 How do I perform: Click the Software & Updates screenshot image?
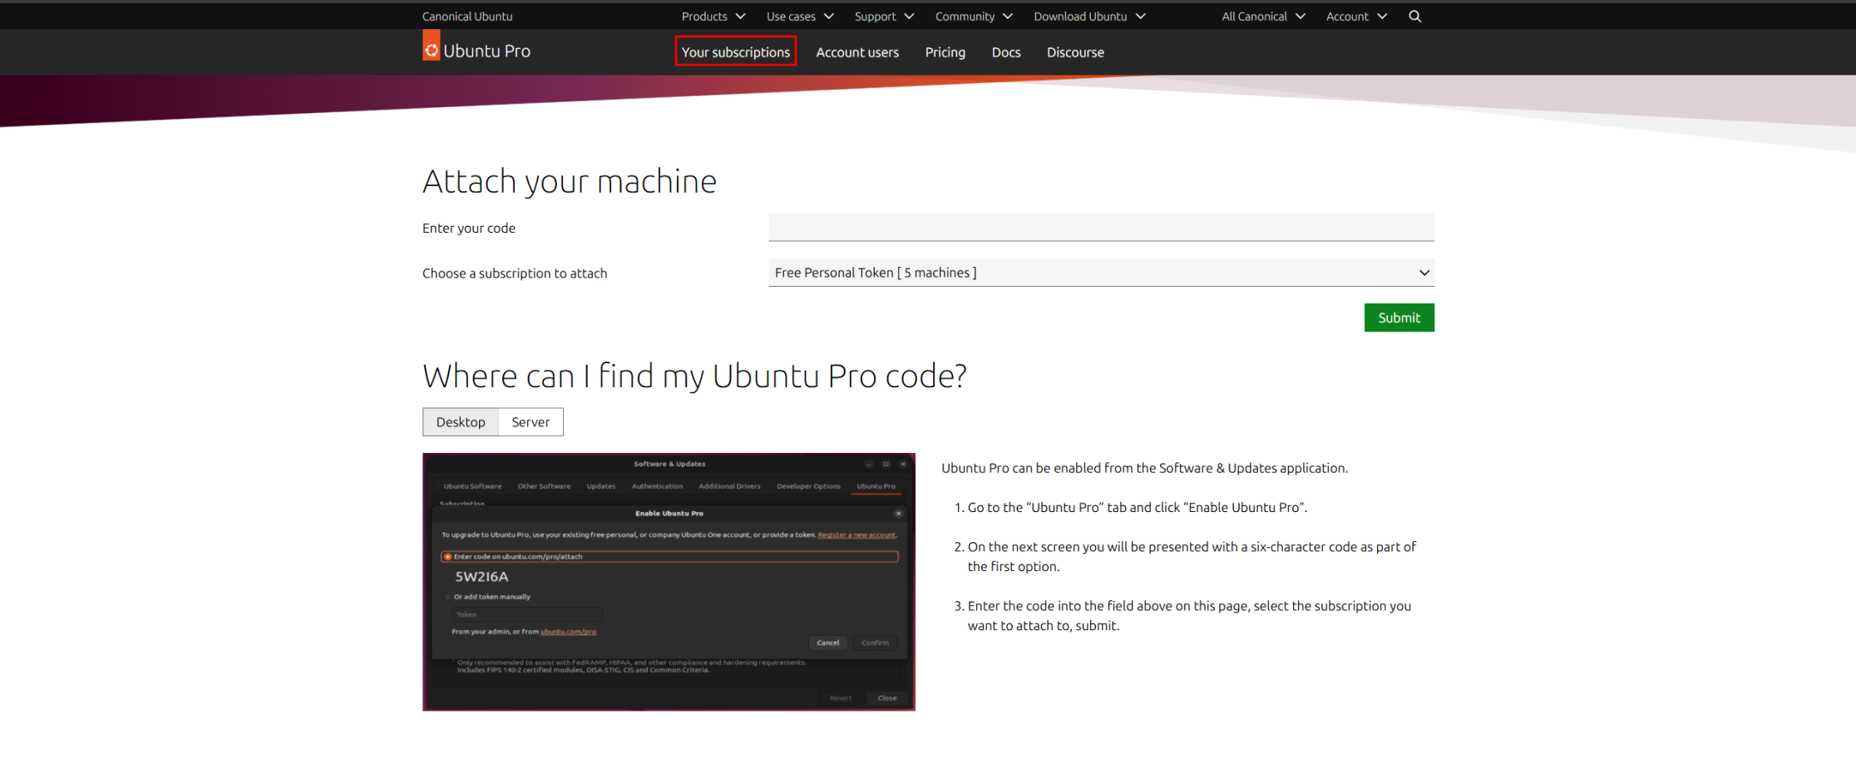tap(669, 582)
